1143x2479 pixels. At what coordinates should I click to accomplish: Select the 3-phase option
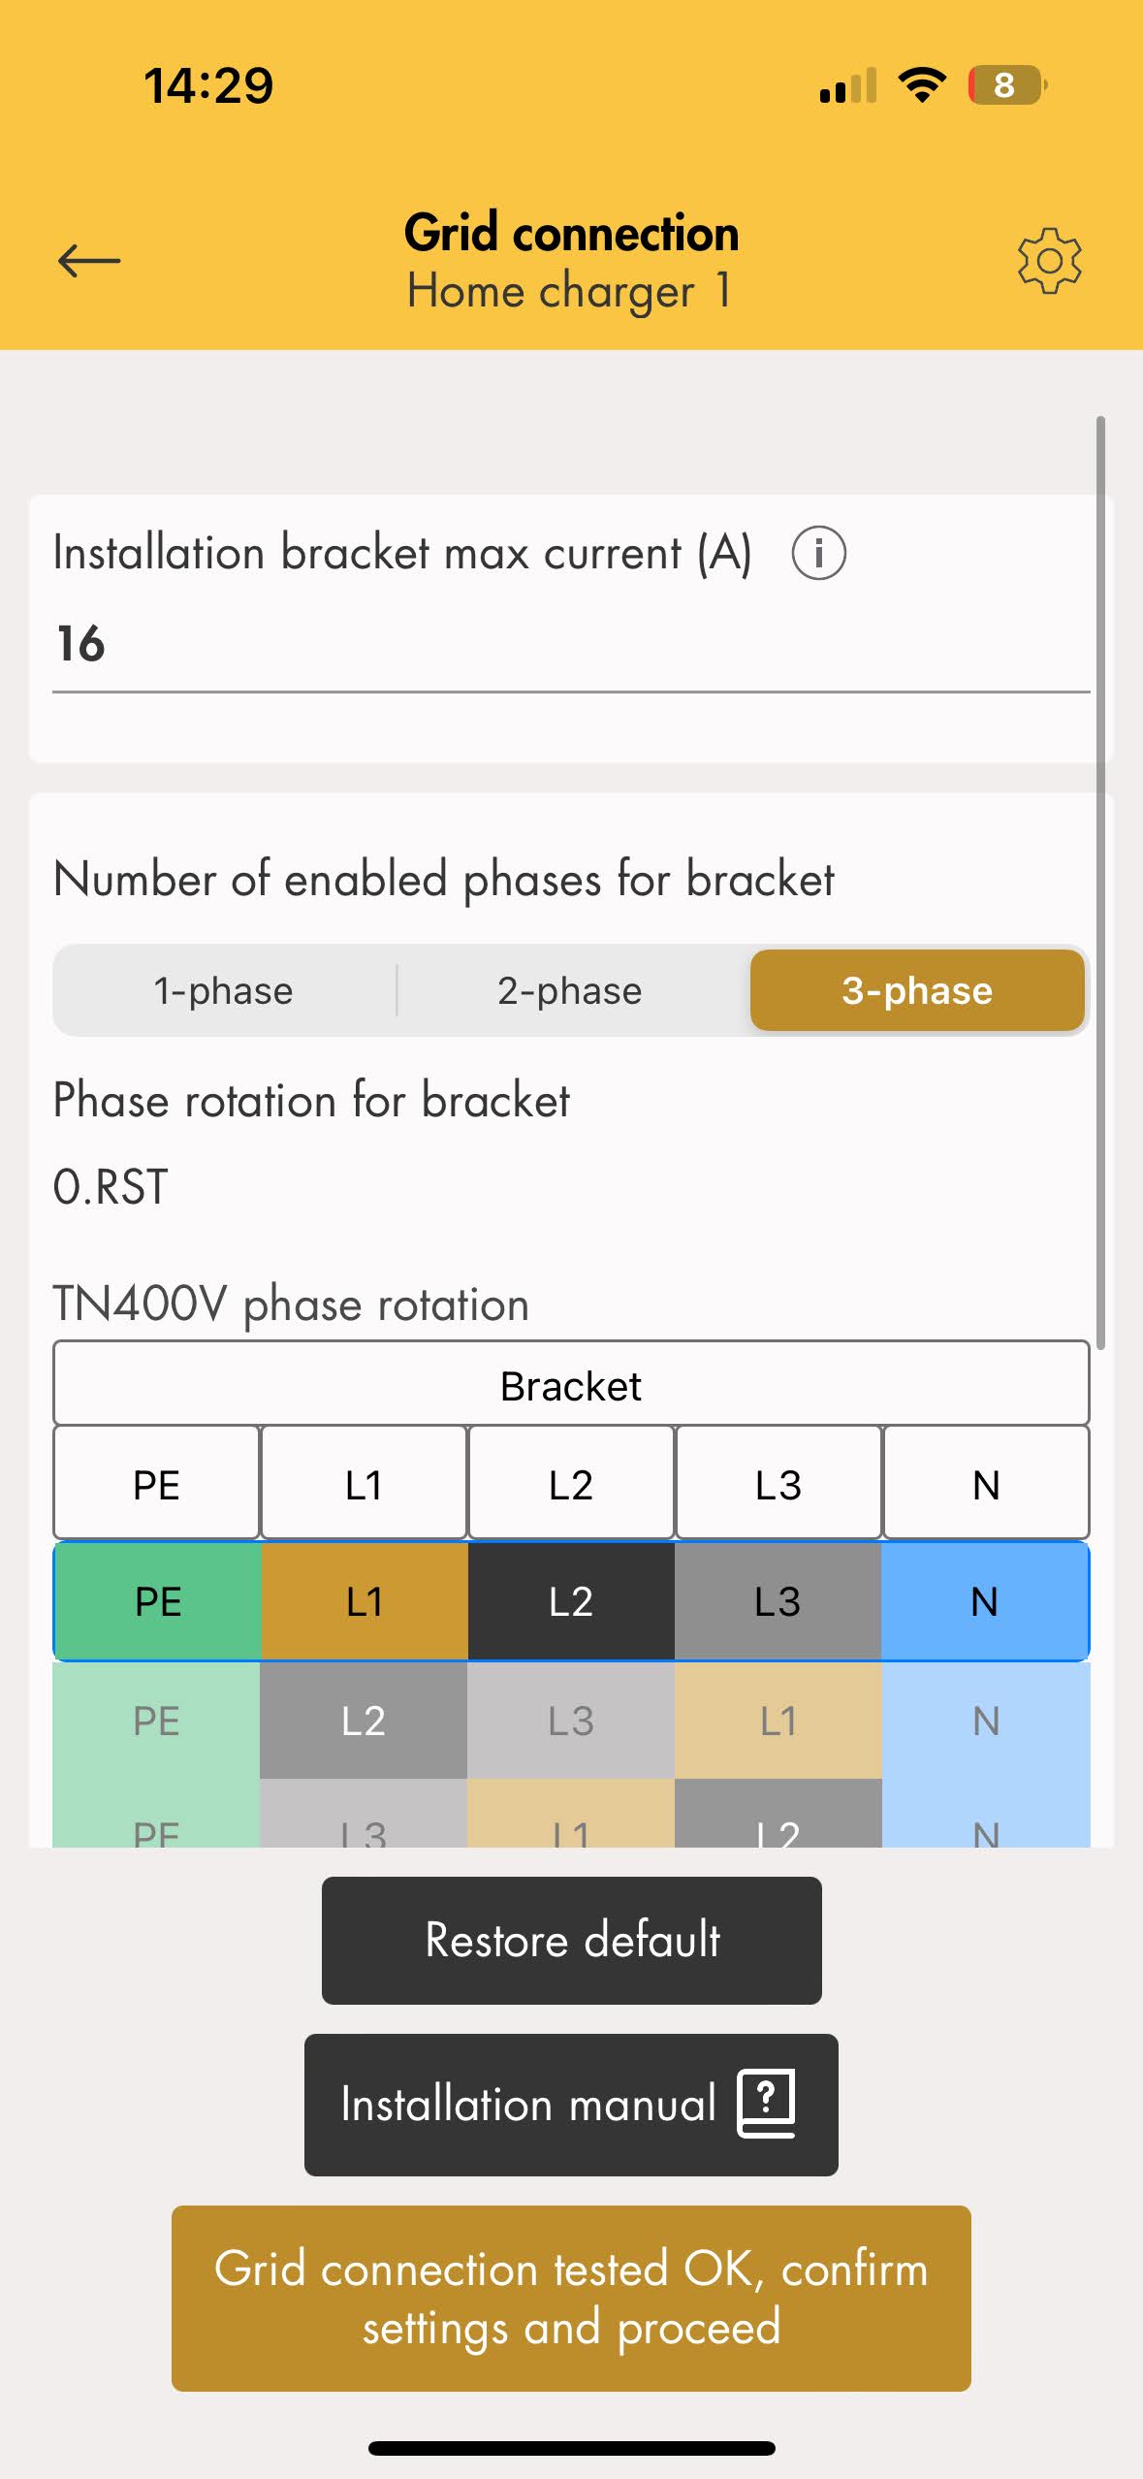click(917, 990)
